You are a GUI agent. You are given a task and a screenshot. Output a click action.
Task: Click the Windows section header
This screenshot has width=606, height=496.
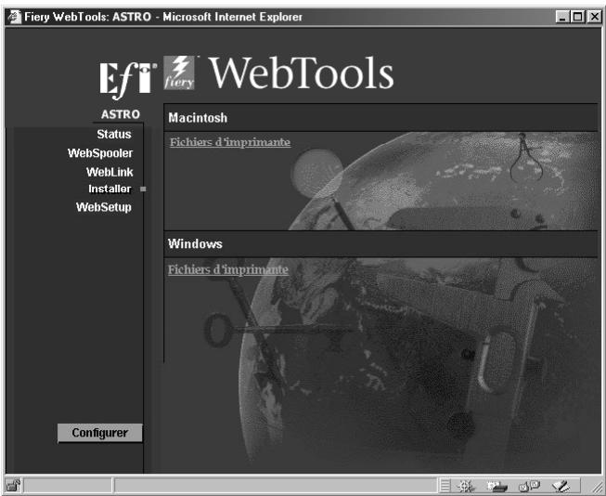[x=380, y=243]
